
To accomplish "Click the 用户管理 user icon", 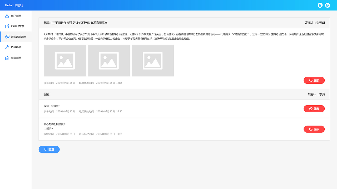I will point(7,16).
